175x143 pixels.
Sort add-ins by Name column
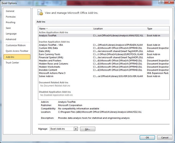pos(65,29)
